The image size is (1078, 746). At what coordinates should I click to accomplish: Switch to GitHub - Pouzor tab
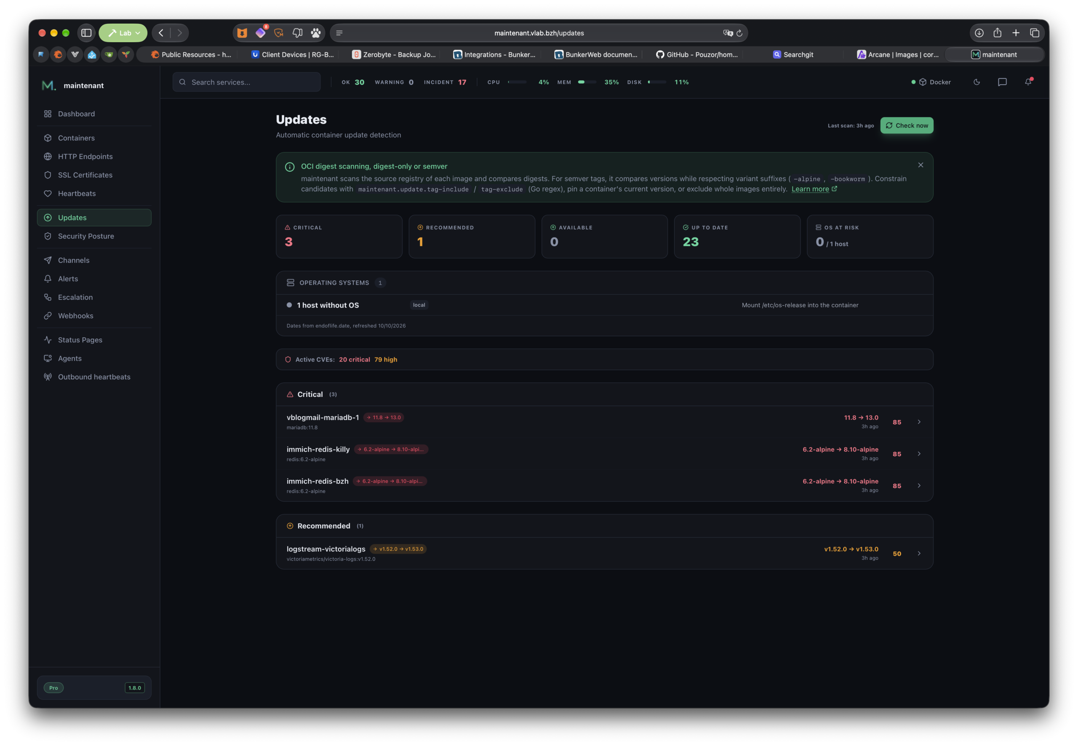pyautogui.click(x=696, y=55)
